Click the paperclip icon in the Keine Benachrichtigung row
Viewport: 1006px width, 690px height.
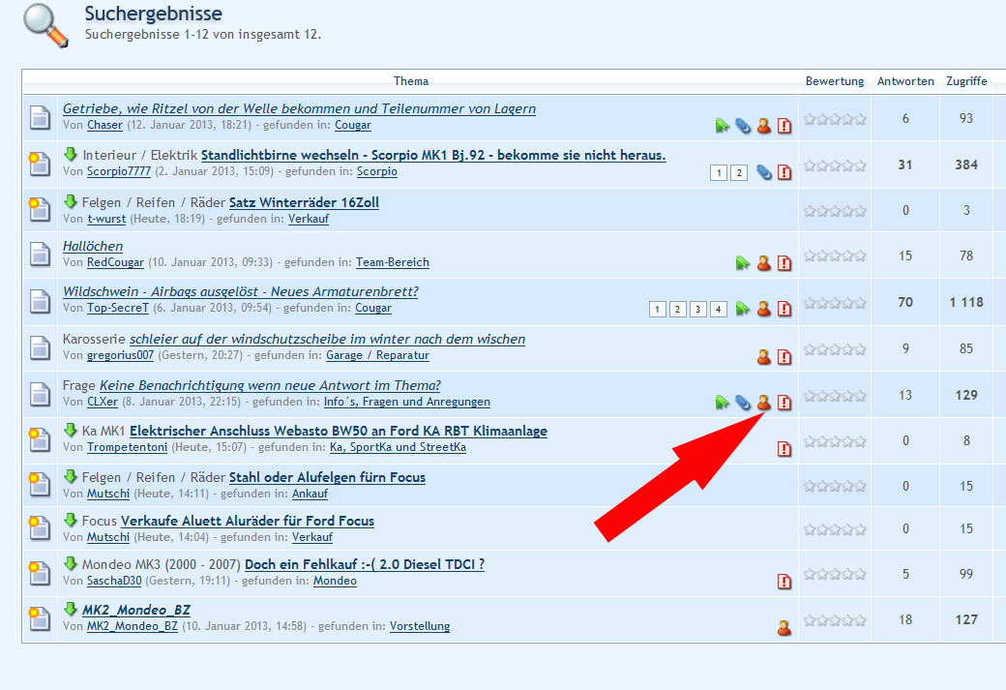[743, 403]
